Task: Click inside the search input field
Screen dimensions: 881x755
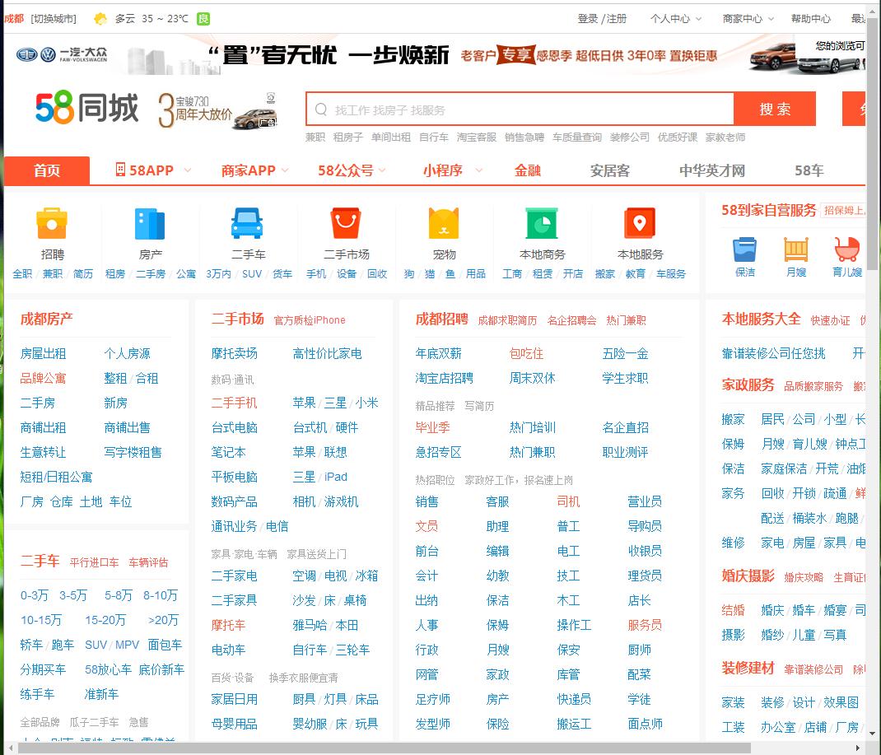Action: [519, 109]
